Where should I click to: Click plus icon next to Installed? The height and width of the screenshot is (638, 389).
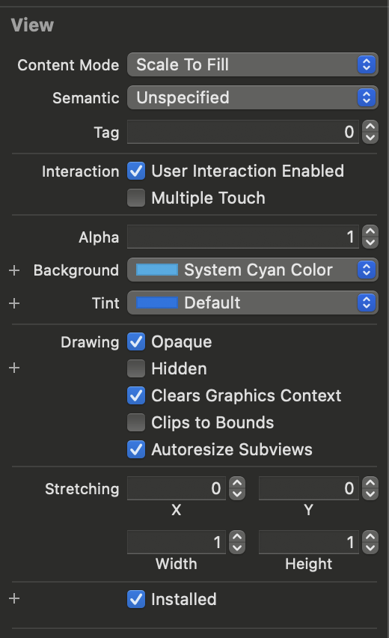pos(14,598)
